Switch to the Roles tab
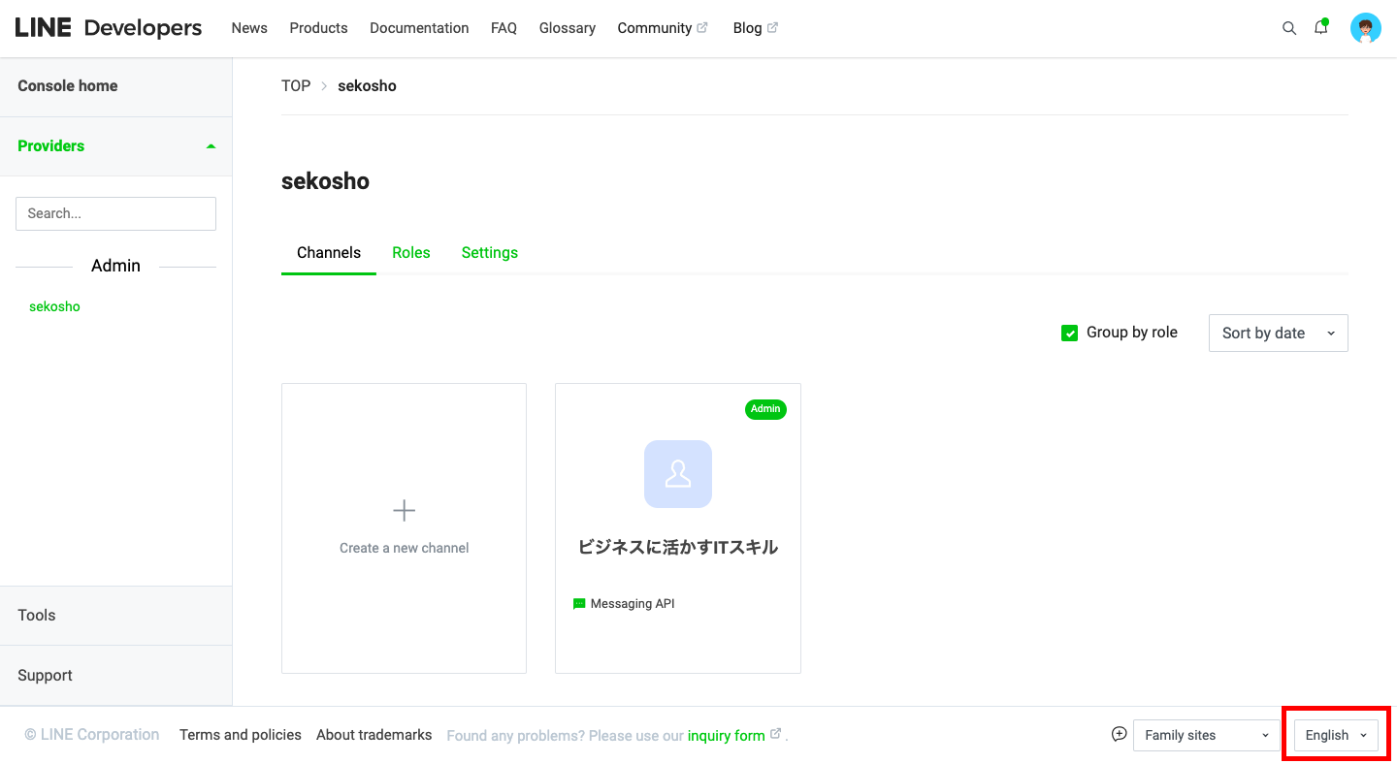 [411, 252]
